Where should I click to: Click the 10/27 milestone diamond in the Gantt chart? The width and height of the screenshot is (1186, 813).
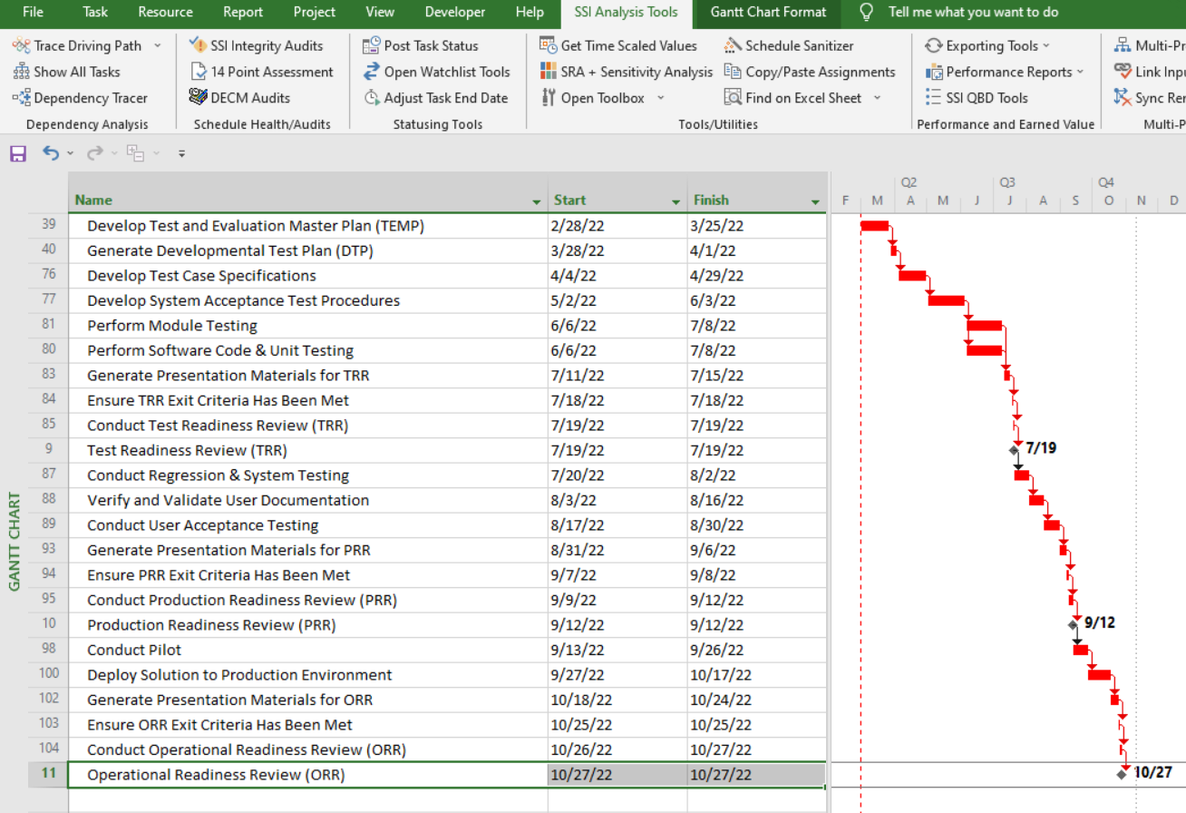(1123, 774)
